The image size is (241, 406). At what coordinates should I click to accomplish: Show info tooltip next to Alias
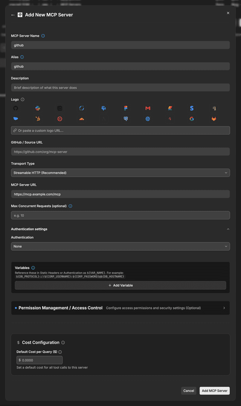click(x=22, y=57)
